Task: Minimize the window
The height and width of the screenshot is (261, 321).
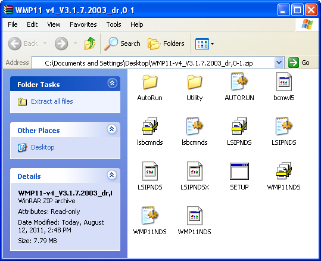Action: click(x=283, y=10)
